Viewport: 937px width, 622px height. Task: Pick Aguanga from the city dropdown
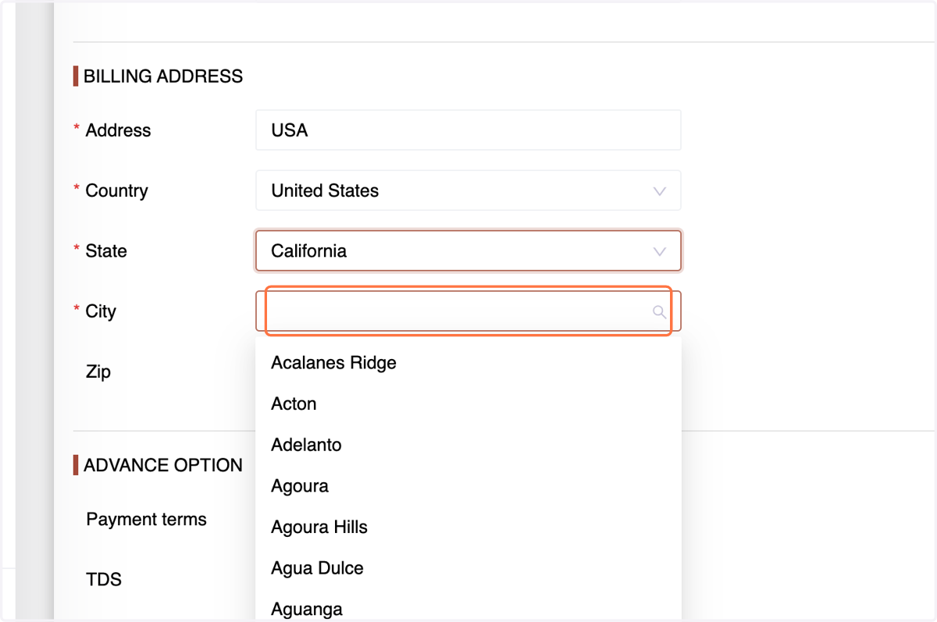pos(468,606)
